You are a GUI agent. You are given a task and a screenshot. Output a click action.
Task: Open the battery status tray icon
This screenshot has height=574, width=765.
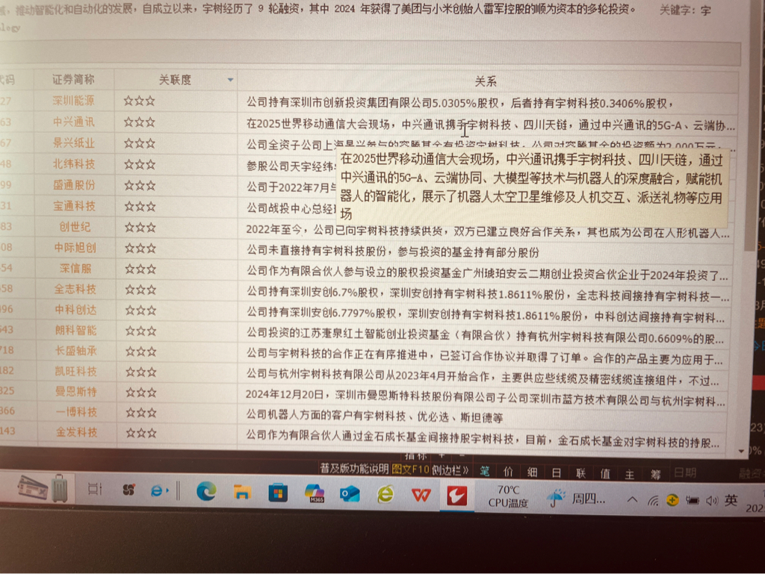coord(693,500)
